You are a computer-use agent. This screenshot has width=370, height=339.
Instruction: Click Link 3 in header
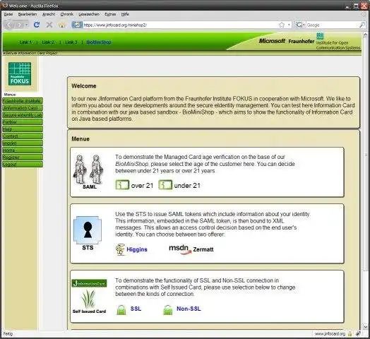pyautogui.click(x=71, y=42)
